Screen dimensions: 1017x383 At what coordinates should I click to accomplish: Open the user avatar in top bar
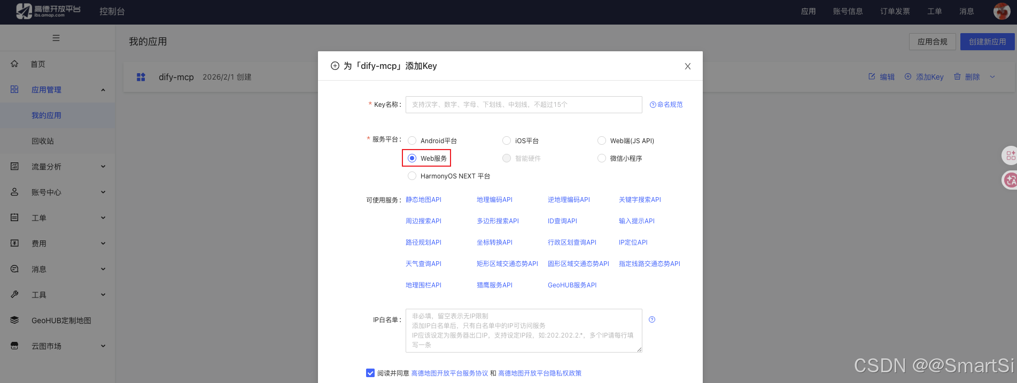(x=1002, y=11)
